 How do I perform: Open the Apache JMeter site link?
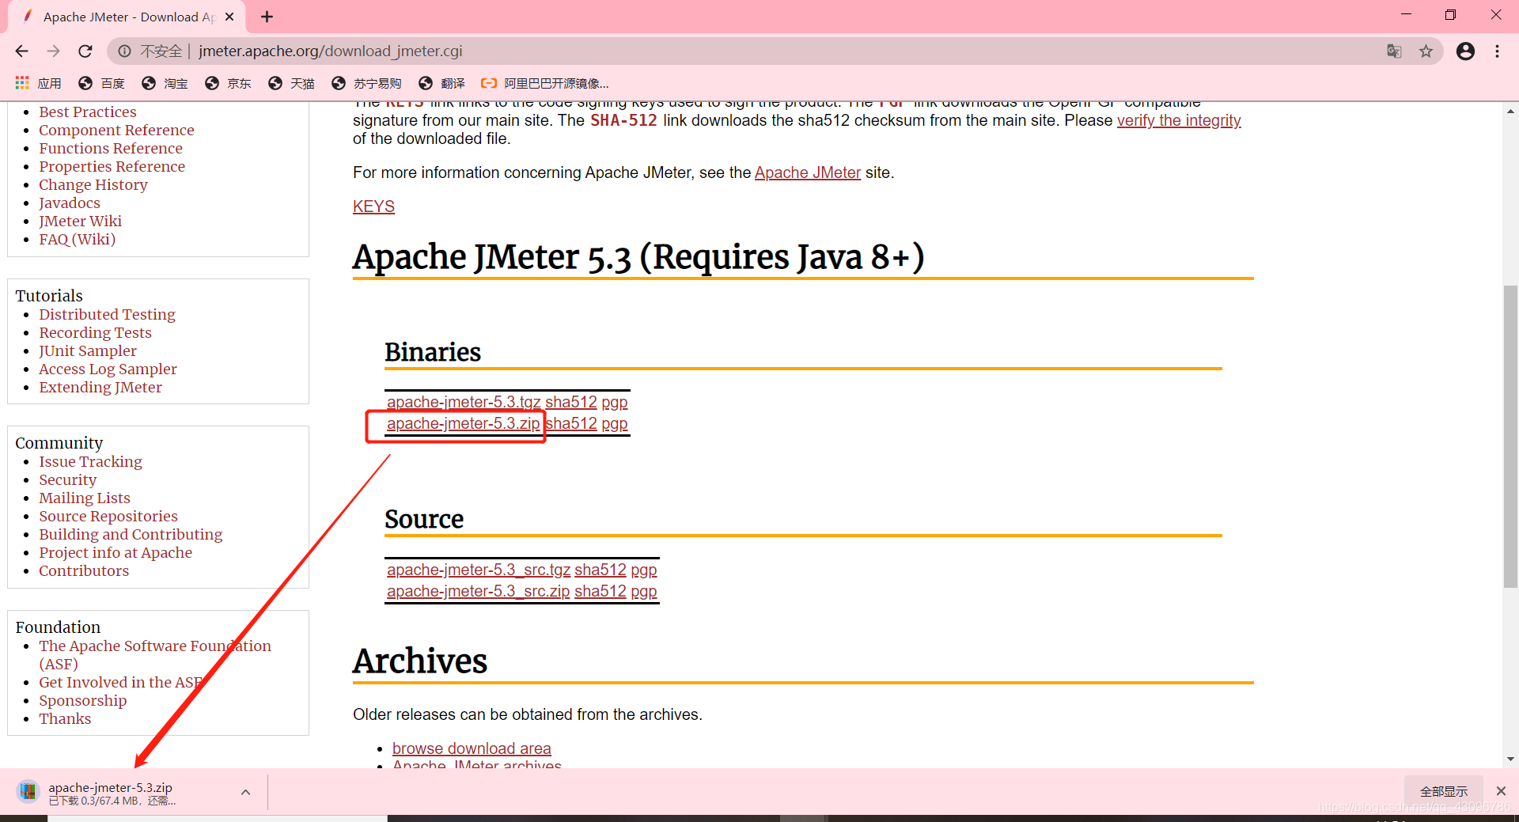coord(808,172)
